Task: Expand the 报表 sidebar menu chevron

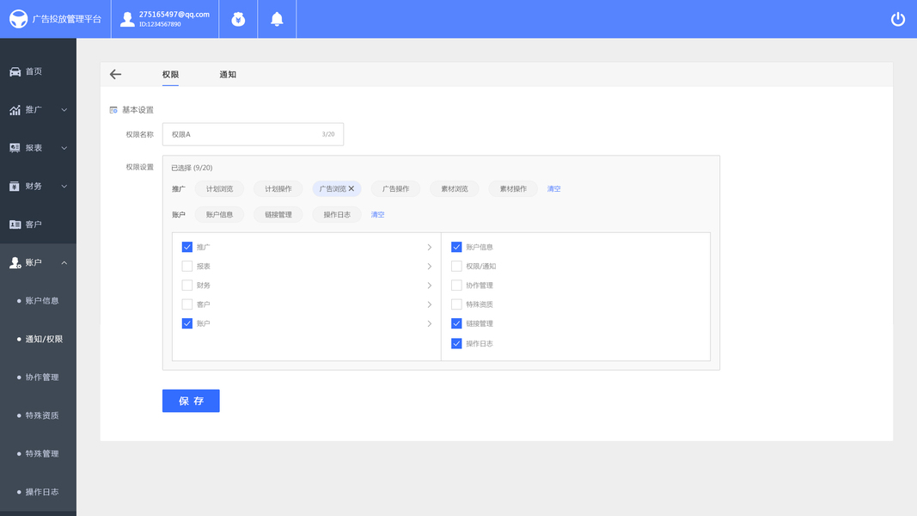Action: 64,148
